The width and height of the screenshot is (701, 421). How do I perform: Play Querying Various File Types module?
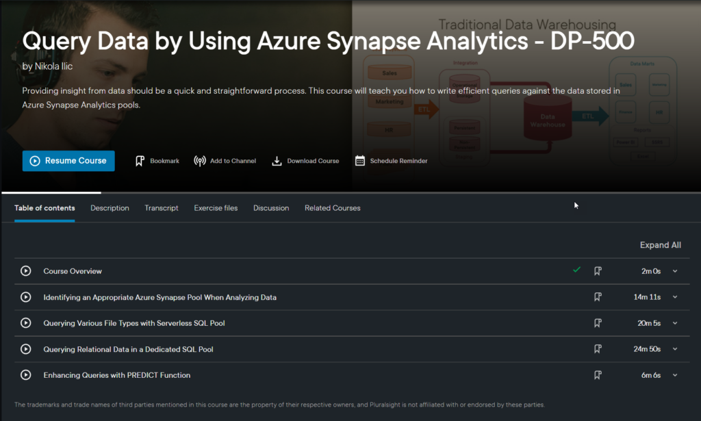tap(26, 322)
